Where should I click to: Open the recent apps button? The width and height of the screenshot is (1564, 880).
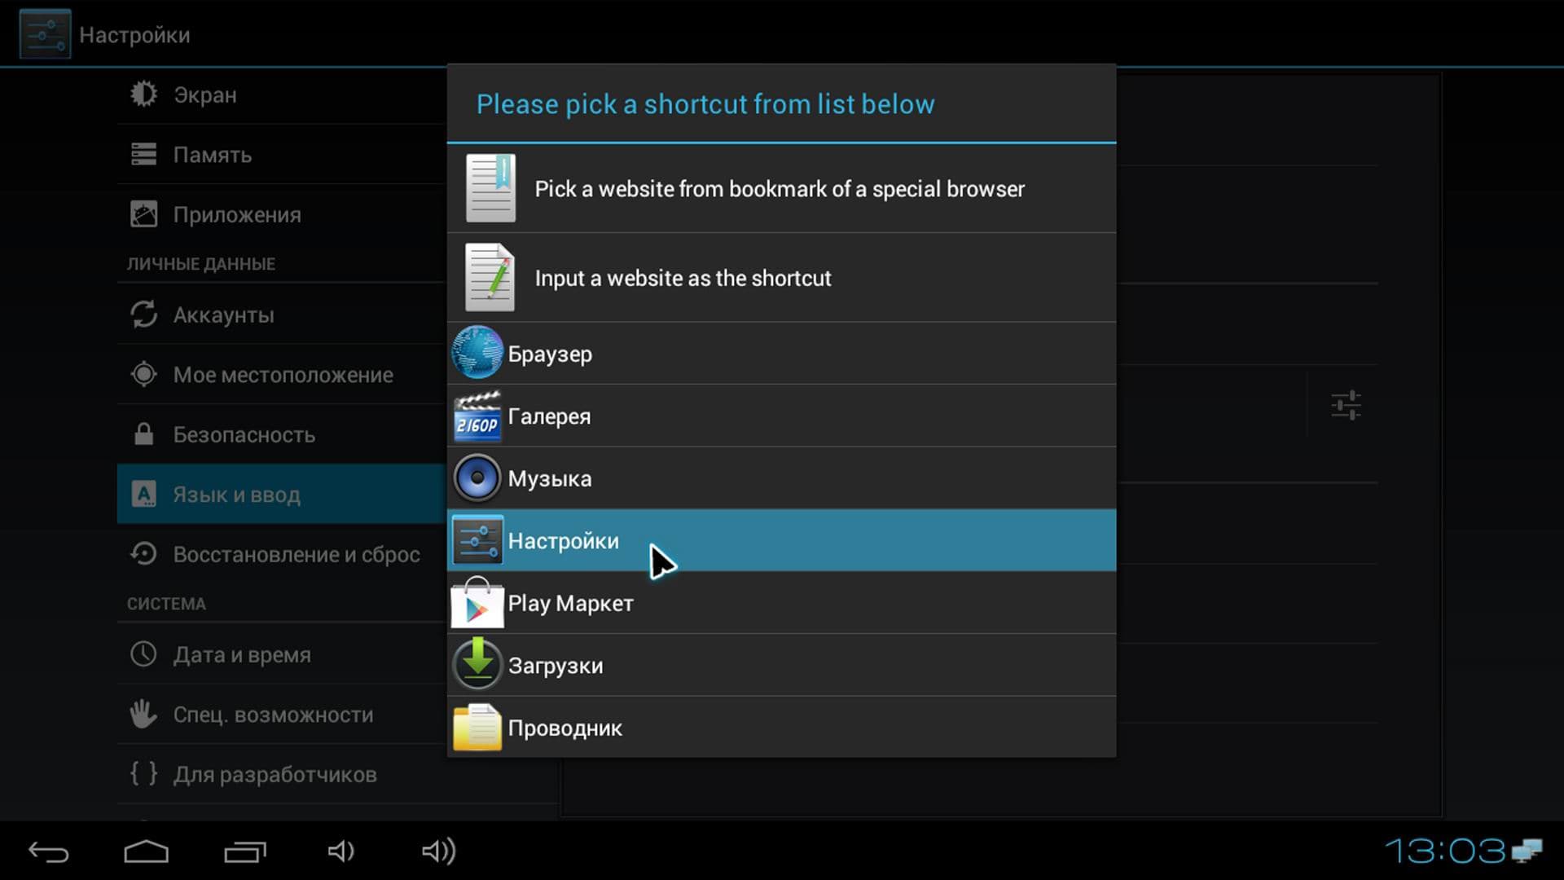245,851
